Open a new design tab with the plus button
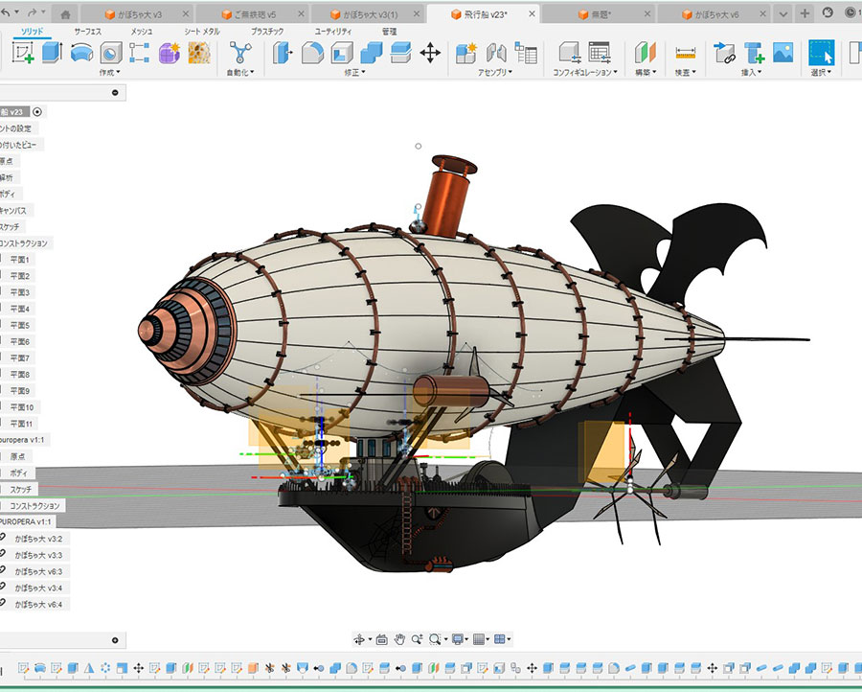Image resolution: width=862 pixels, height=692 pixels. pyautogui.click(x=805, y=13)
